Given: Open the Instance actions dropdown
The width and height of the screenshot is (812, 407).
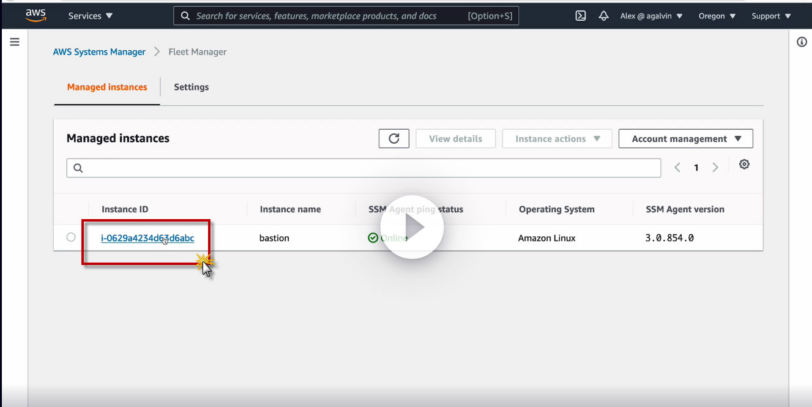Looking at the screenshot, I should [x=557, y=138].
